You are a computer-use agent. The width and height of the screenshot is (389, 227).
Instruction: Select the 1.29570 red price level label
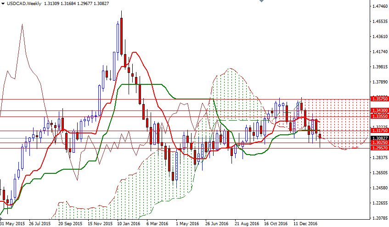[379, 148]
